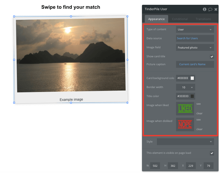Toggle element visible on page load checkbox

(212, 153)
